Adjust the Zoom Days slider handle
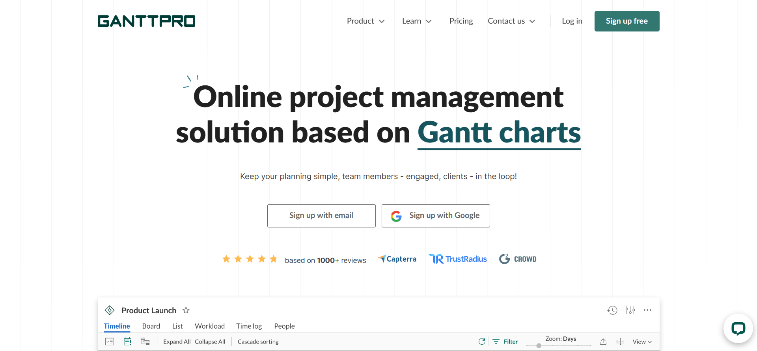This screenshot has height=351, width=757. pos(539,345)
